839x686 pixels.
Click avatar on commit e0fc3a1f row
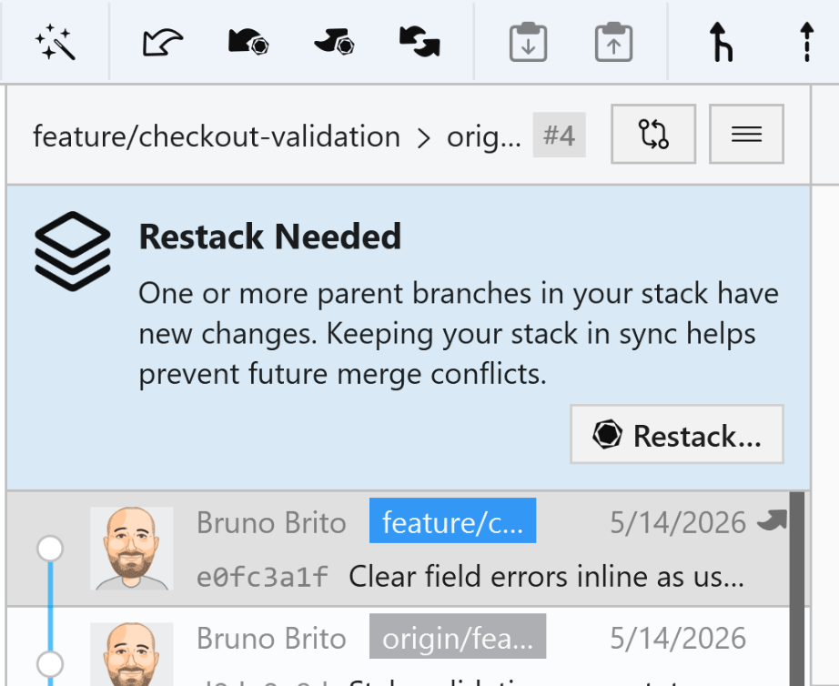(132, 549)
